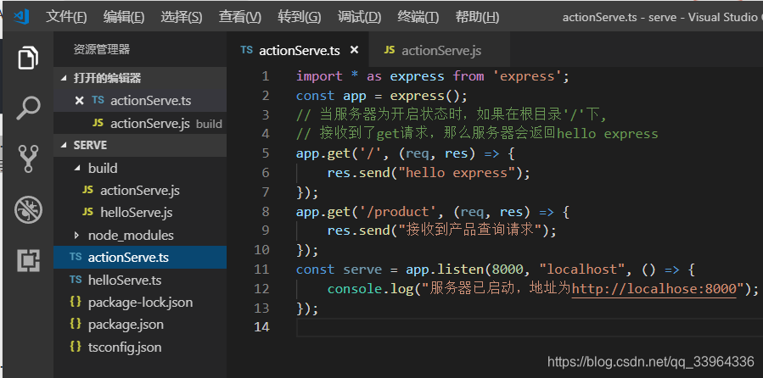The image size is (763, 378).
Task: Open the Source Control view icon
Action: click(x=28, y=158)
